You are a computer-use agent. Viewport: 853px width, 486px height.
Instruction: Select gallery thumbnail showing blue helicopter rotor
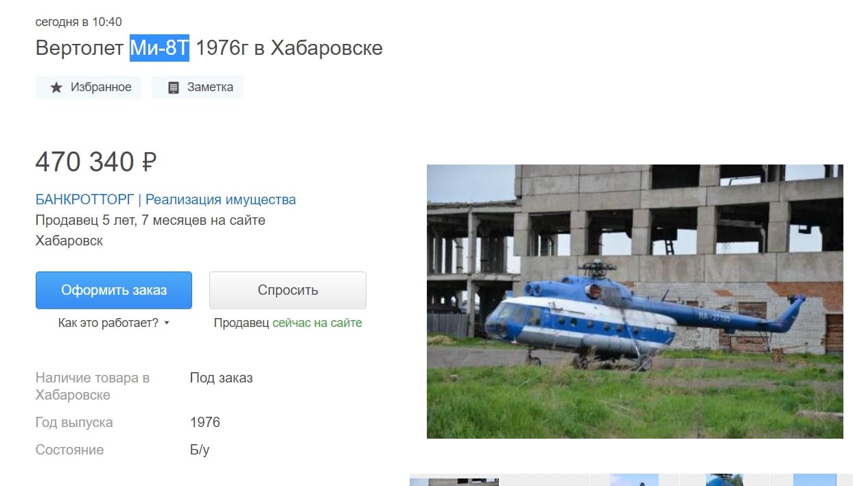point(724,480)
